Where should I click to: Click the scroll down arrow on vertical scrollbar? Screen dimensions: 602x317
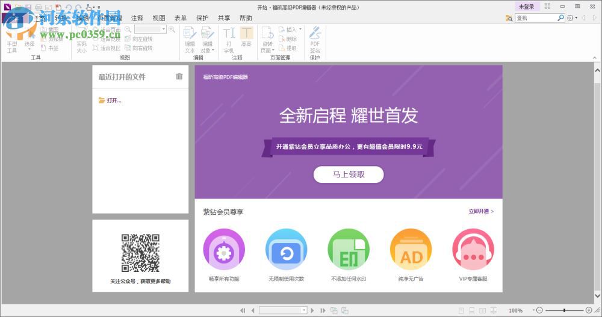597,296
